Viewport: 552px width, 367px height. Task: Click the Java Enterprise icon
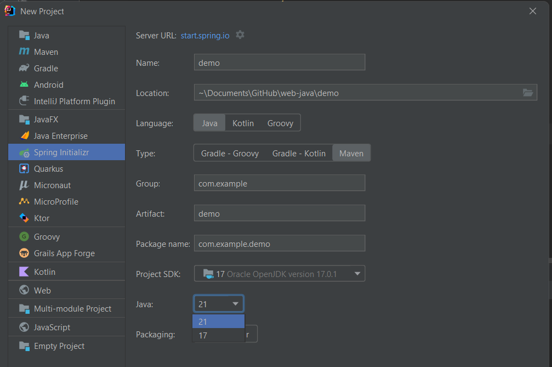pos(24,135)
